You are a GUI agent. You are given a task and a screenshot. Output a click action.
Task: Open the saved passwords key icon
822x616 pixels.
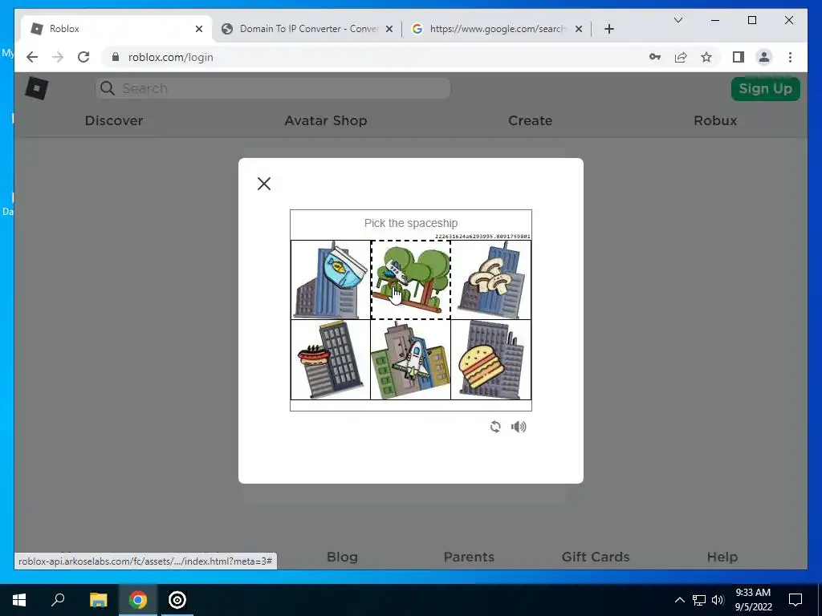pos(655,57)
